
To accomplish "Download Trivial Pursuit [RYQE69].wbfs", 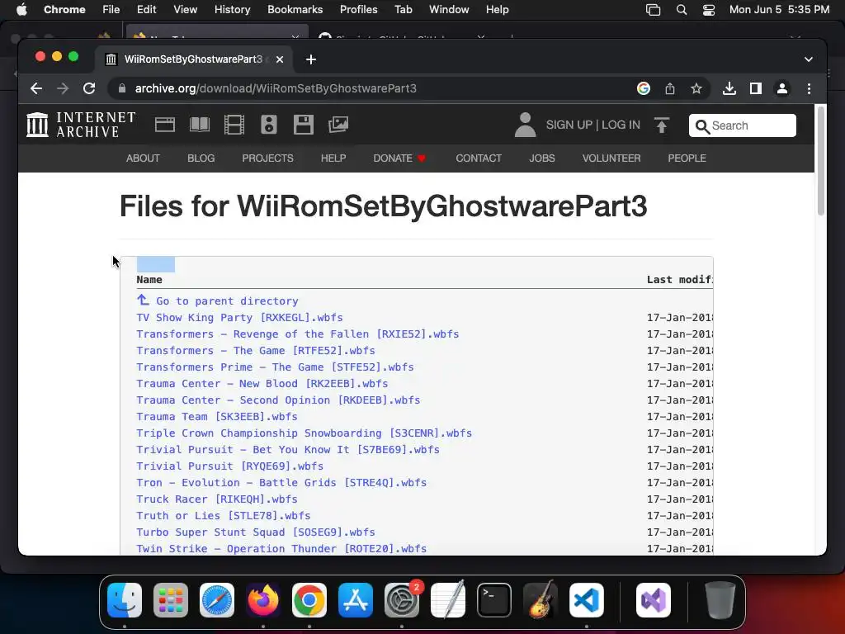I will click(229, 466).
